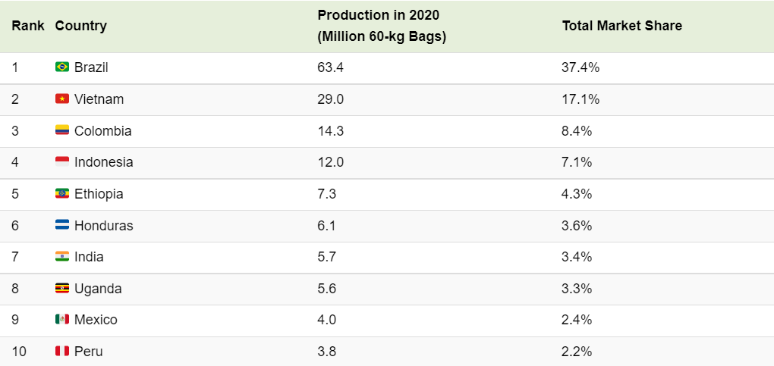Click the Brazil flag icon
This screenshot has width=774, height=366.
[62, 67]
